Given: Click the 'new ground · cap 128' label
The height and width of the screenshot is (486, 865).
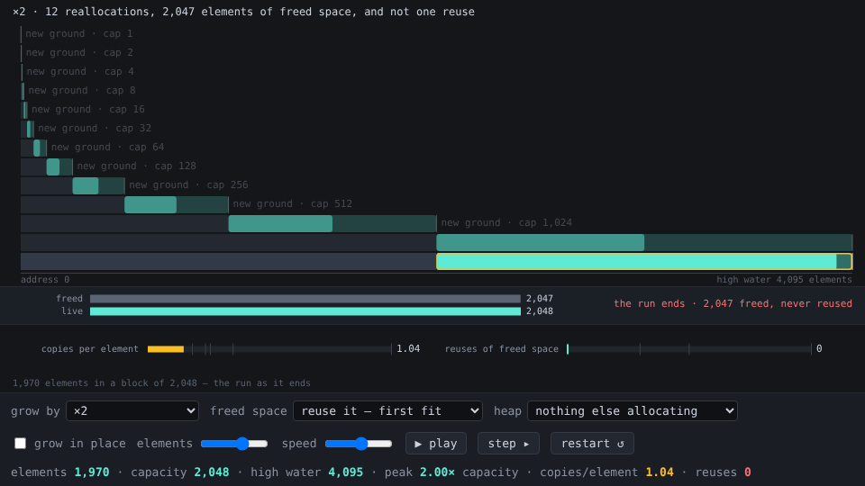Looking at the screenshot, I should 136,166.
